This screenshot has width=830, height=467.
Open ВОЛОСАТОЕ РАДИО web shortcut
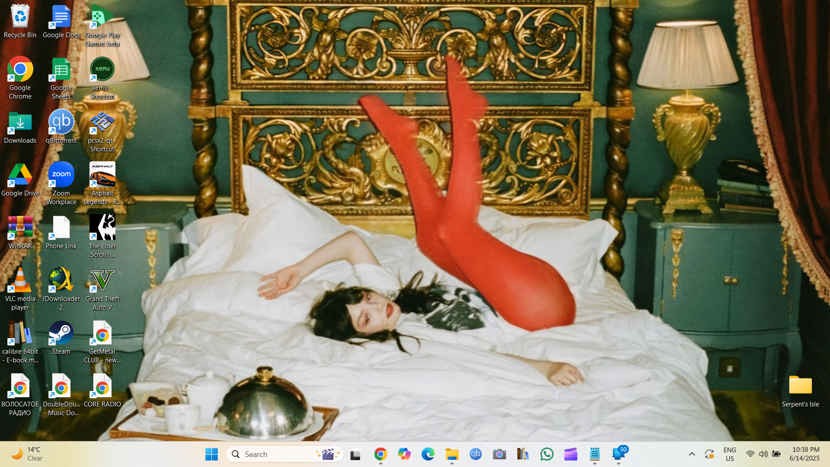[x=20, y=395]
